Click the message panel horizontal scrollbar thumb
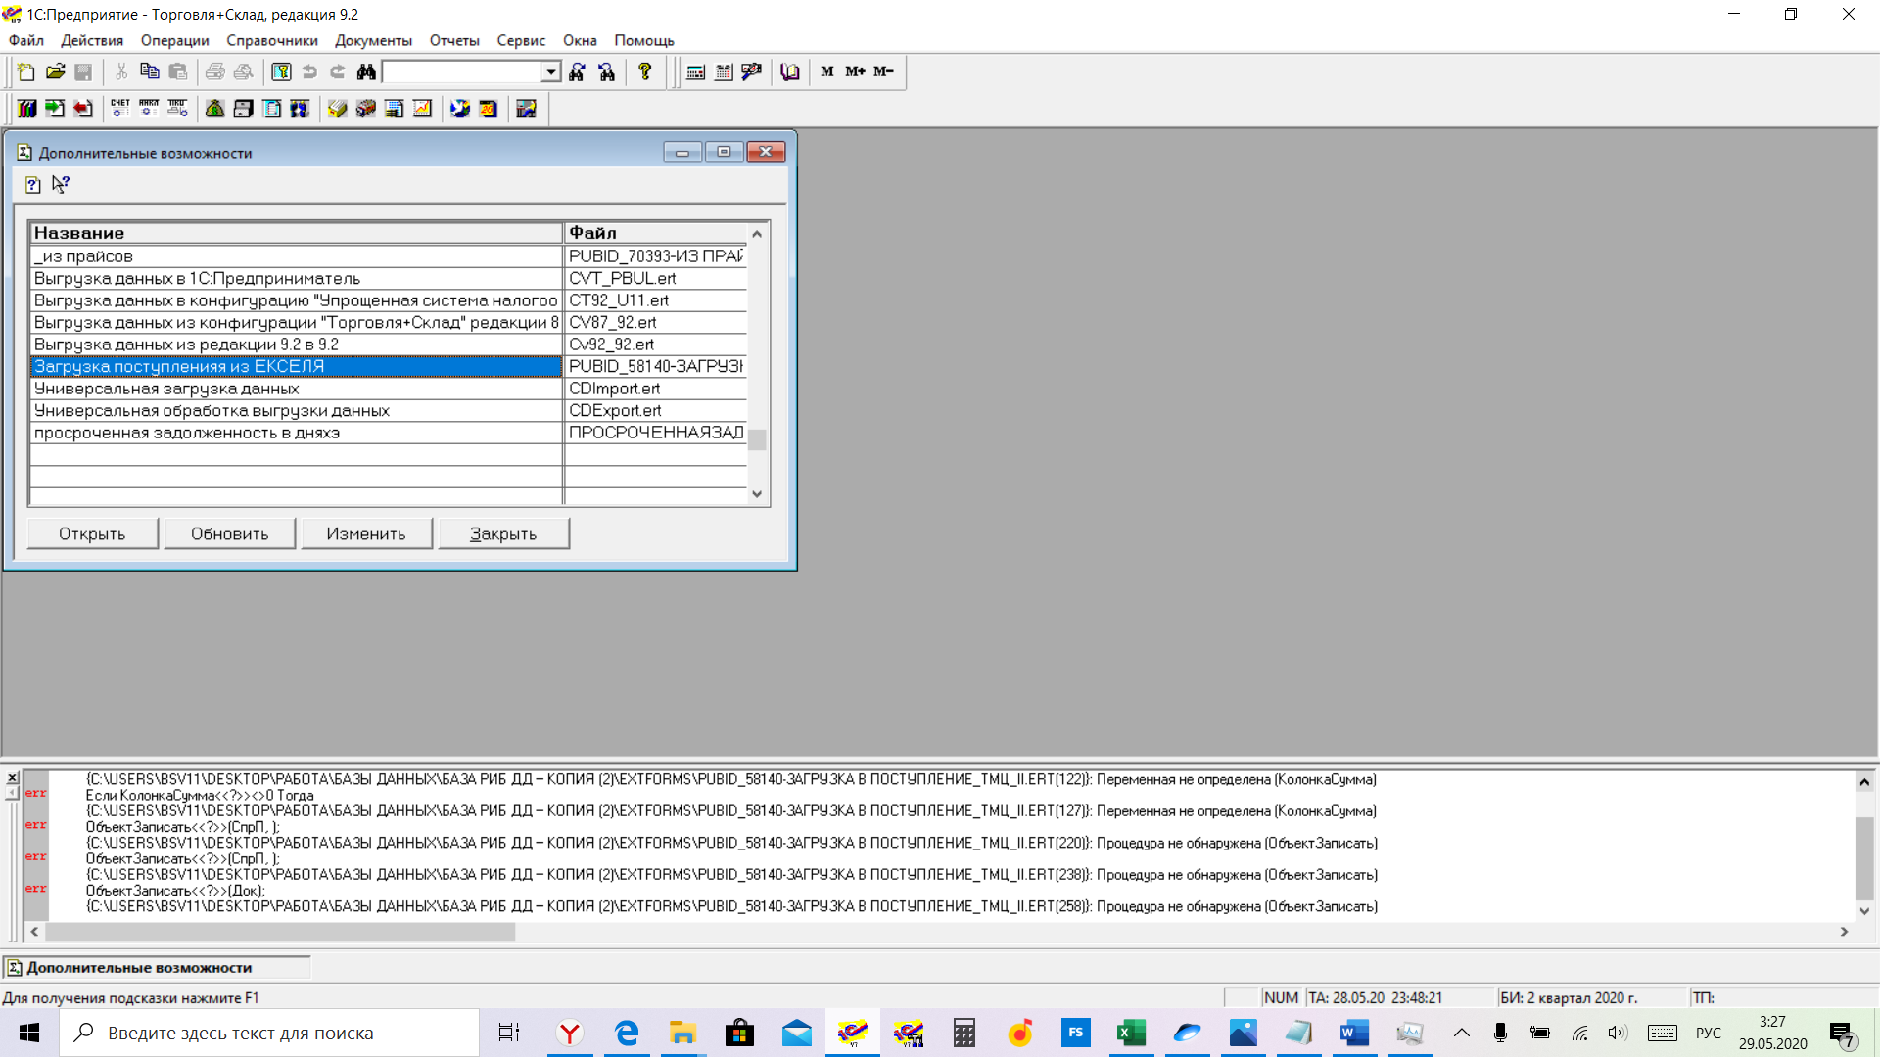The height and width of the screenshot is (1057, 1880). (280, 932)
